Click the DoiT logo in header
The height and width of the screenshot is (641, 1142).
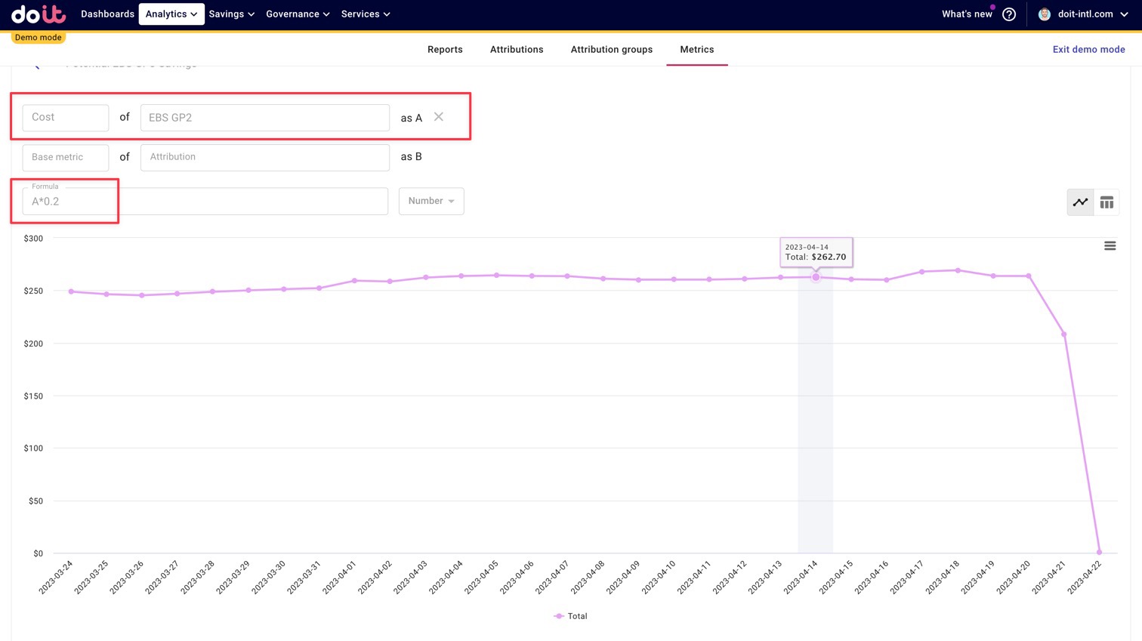click(39, 14)
